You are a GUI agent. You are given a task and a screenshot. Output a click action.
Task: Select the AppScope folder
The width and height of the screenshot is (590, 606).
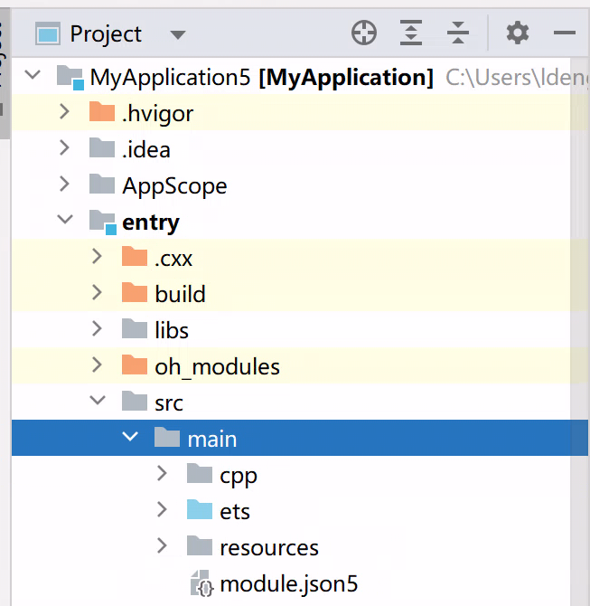(x=174, y=185)
